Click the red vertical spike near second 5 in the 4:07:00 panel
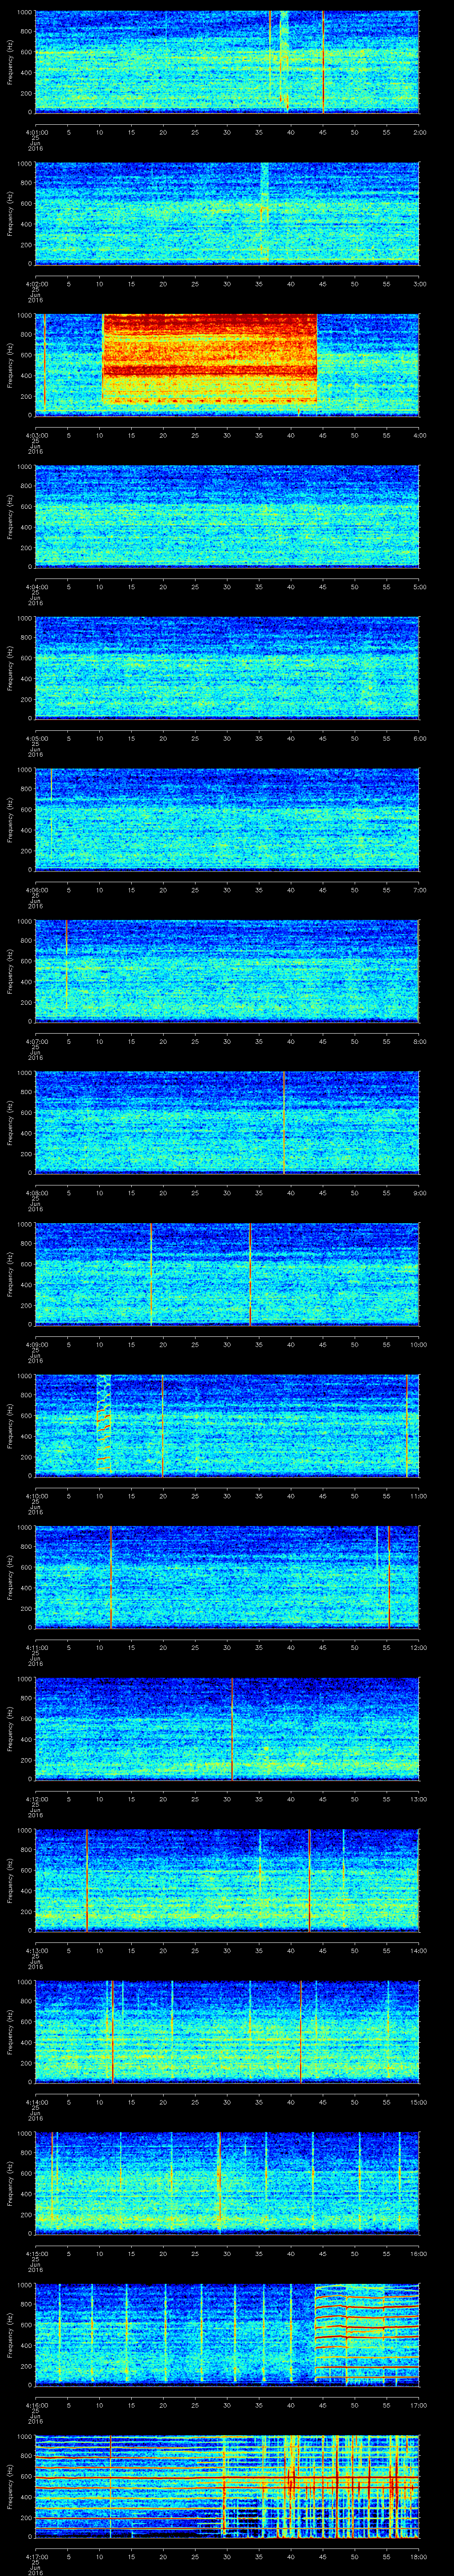Viewport: 454px width, 2576px height. point(67,965)
